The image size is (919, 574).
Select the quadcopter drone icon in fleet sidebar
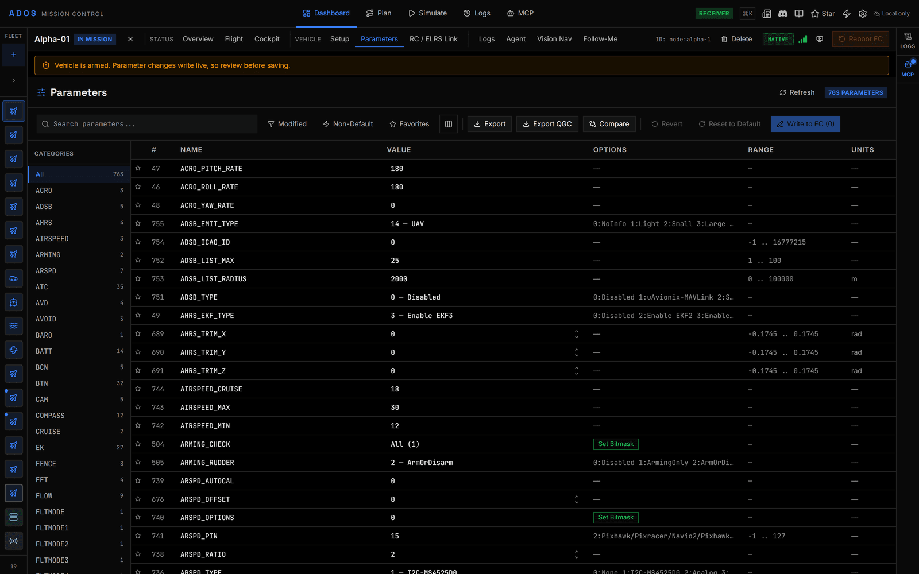pyautogui.click(x=13, y=350)
